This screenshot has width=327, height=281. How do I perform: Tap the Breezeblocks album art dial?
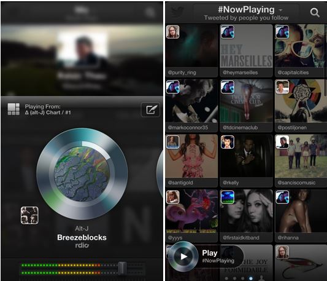82,174
